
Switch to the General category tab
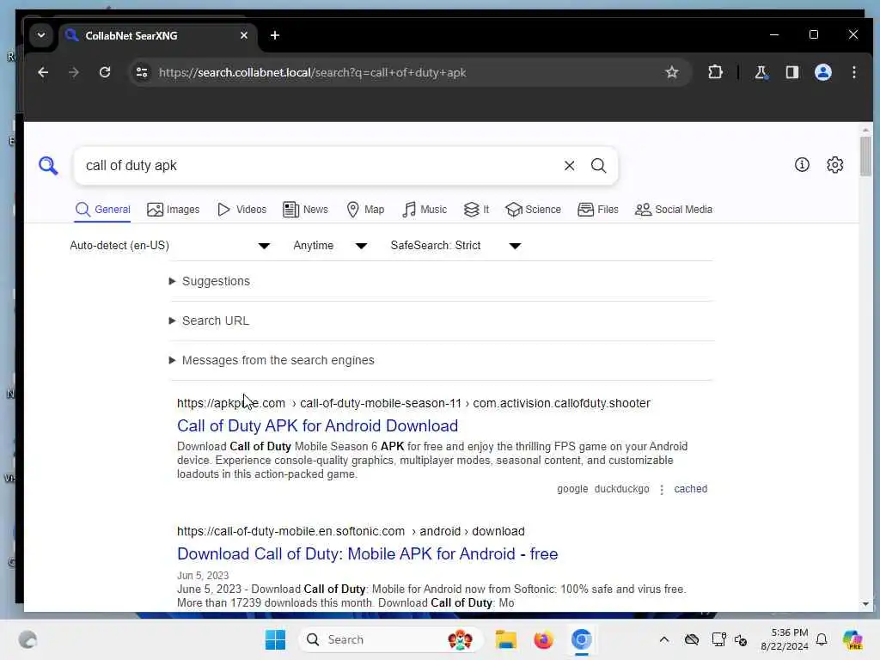coord(103,210)
